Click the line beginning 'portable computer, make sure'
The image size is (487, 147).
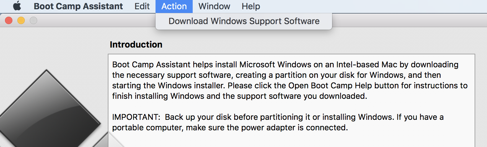230,128
